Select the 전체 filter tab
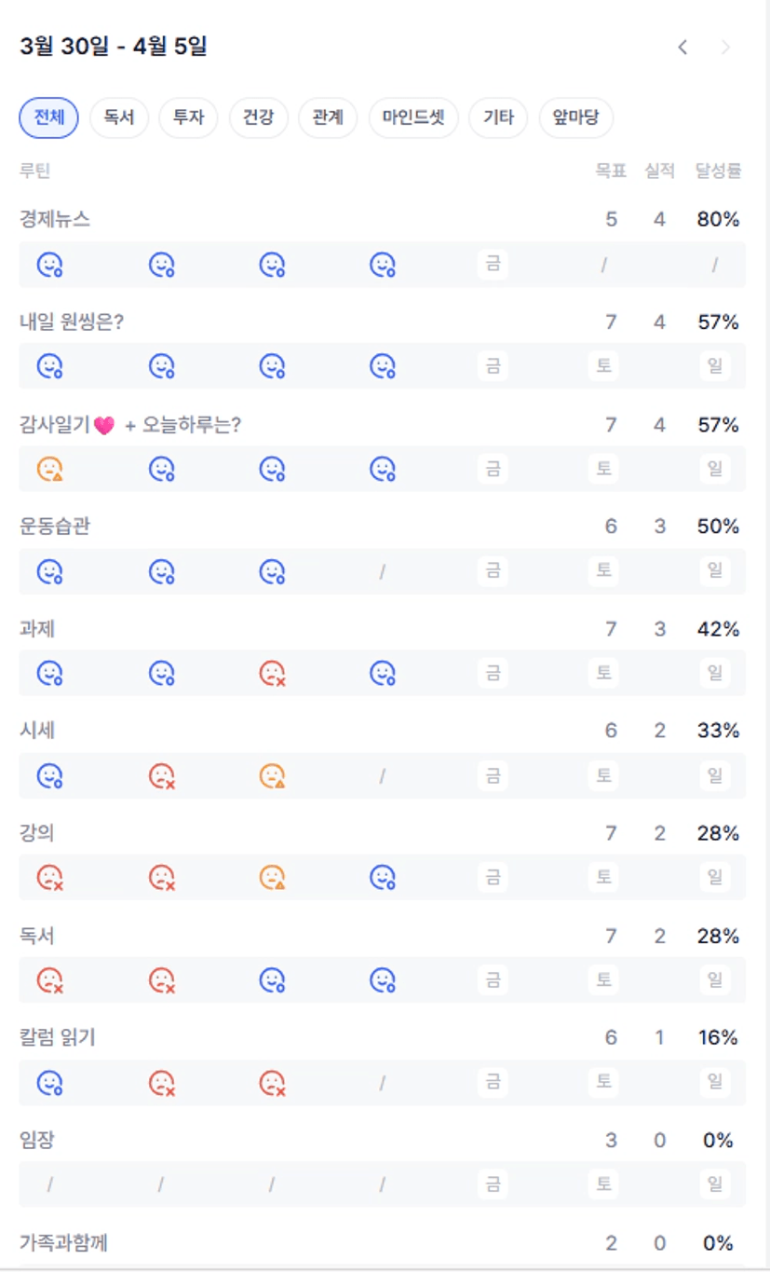Screen dimensions: 770x1273 pos(48,118)
